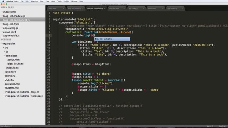Open the Help menu

[x=81, y=1]
